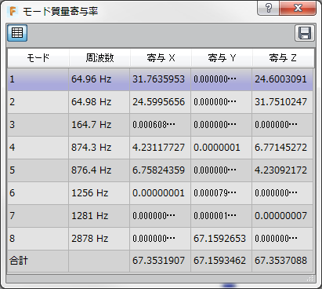322x289 pixels.
Task: Select the 1281 Hz frequency cell
Action: (x=99, y=216)
